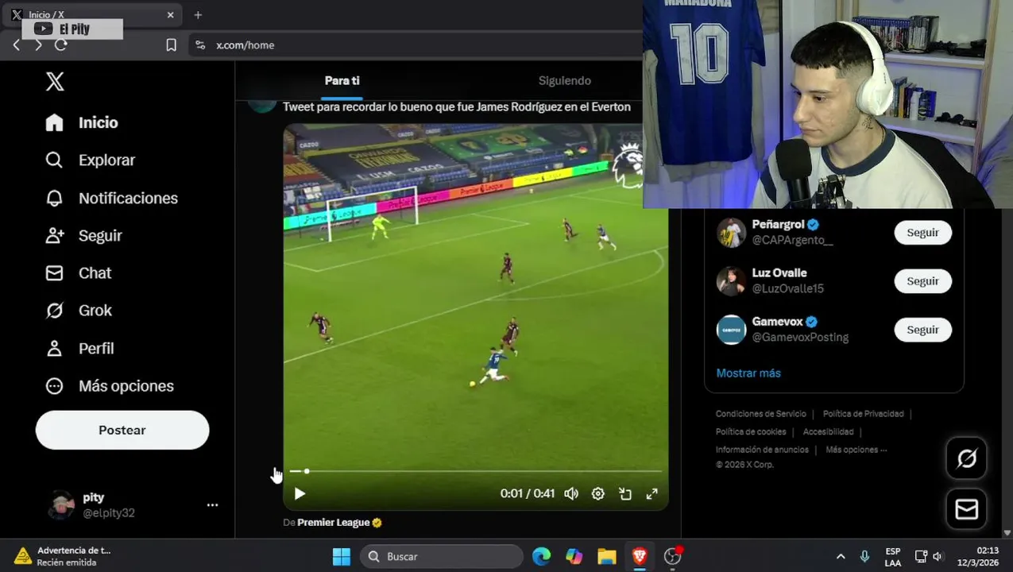Image resolution: width=1013 pixels, height=572 pixels.
Task: Expand Más opciones in sidebar
Action: tap(109, 386)
